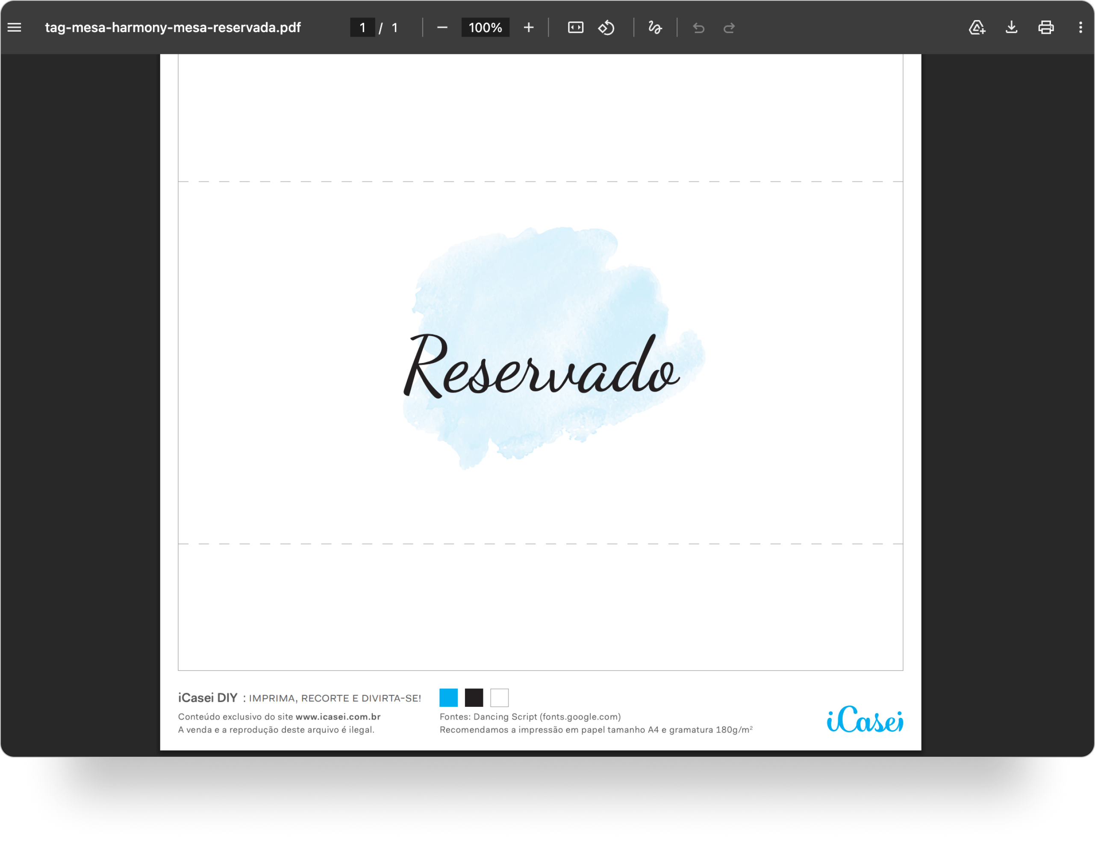Image resolution: width=1095 pixels, height=843 pixels.
Task: Click the www.icasei.com.br link text
Action: coord(337,717)
